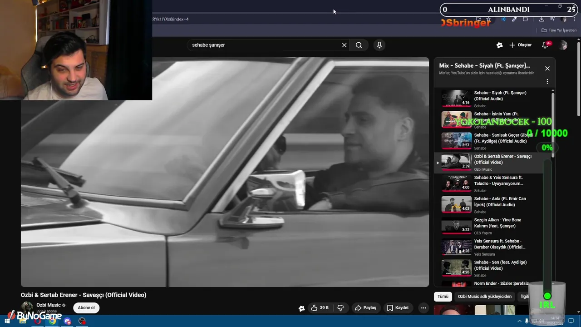Click the OBS icon in the taskbar
Viewport: 581px width, 327px height.
82,321
